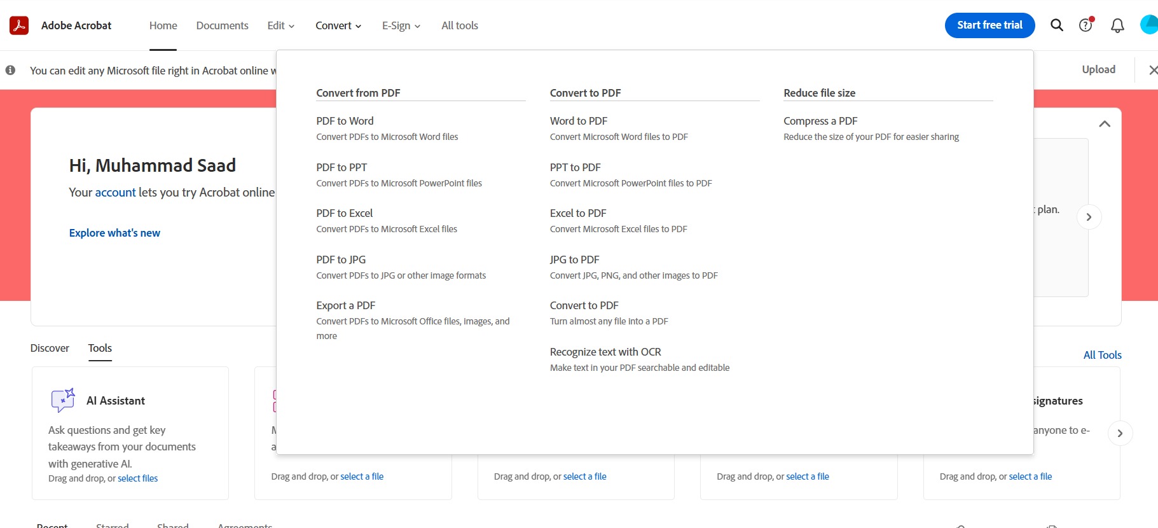Viewport: 1158px width, 528px height.
Task: Choose PDF to JPG conversion
Action: point(341,260)
